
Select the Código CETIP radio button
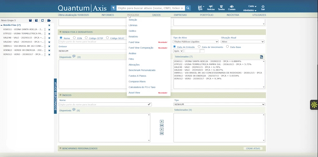(86, 38)
